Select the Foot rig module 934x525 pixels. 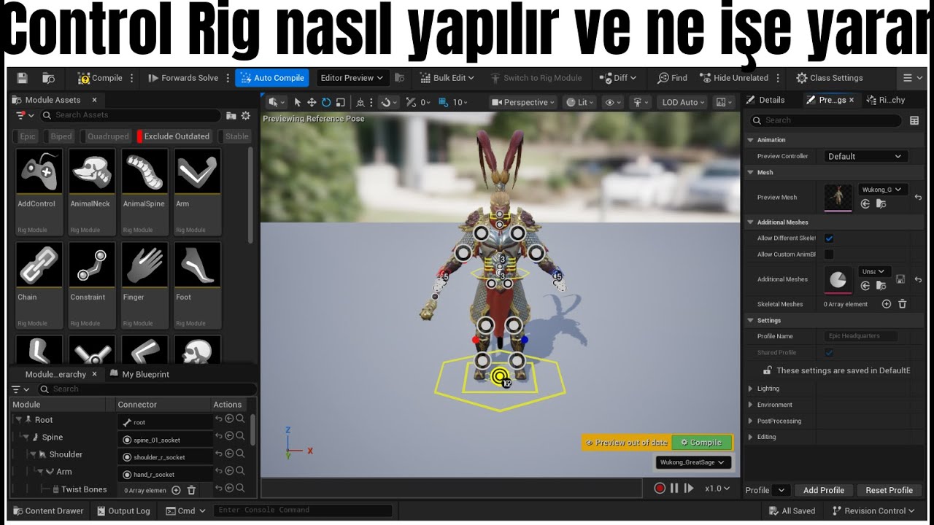(x=197, y=285)
